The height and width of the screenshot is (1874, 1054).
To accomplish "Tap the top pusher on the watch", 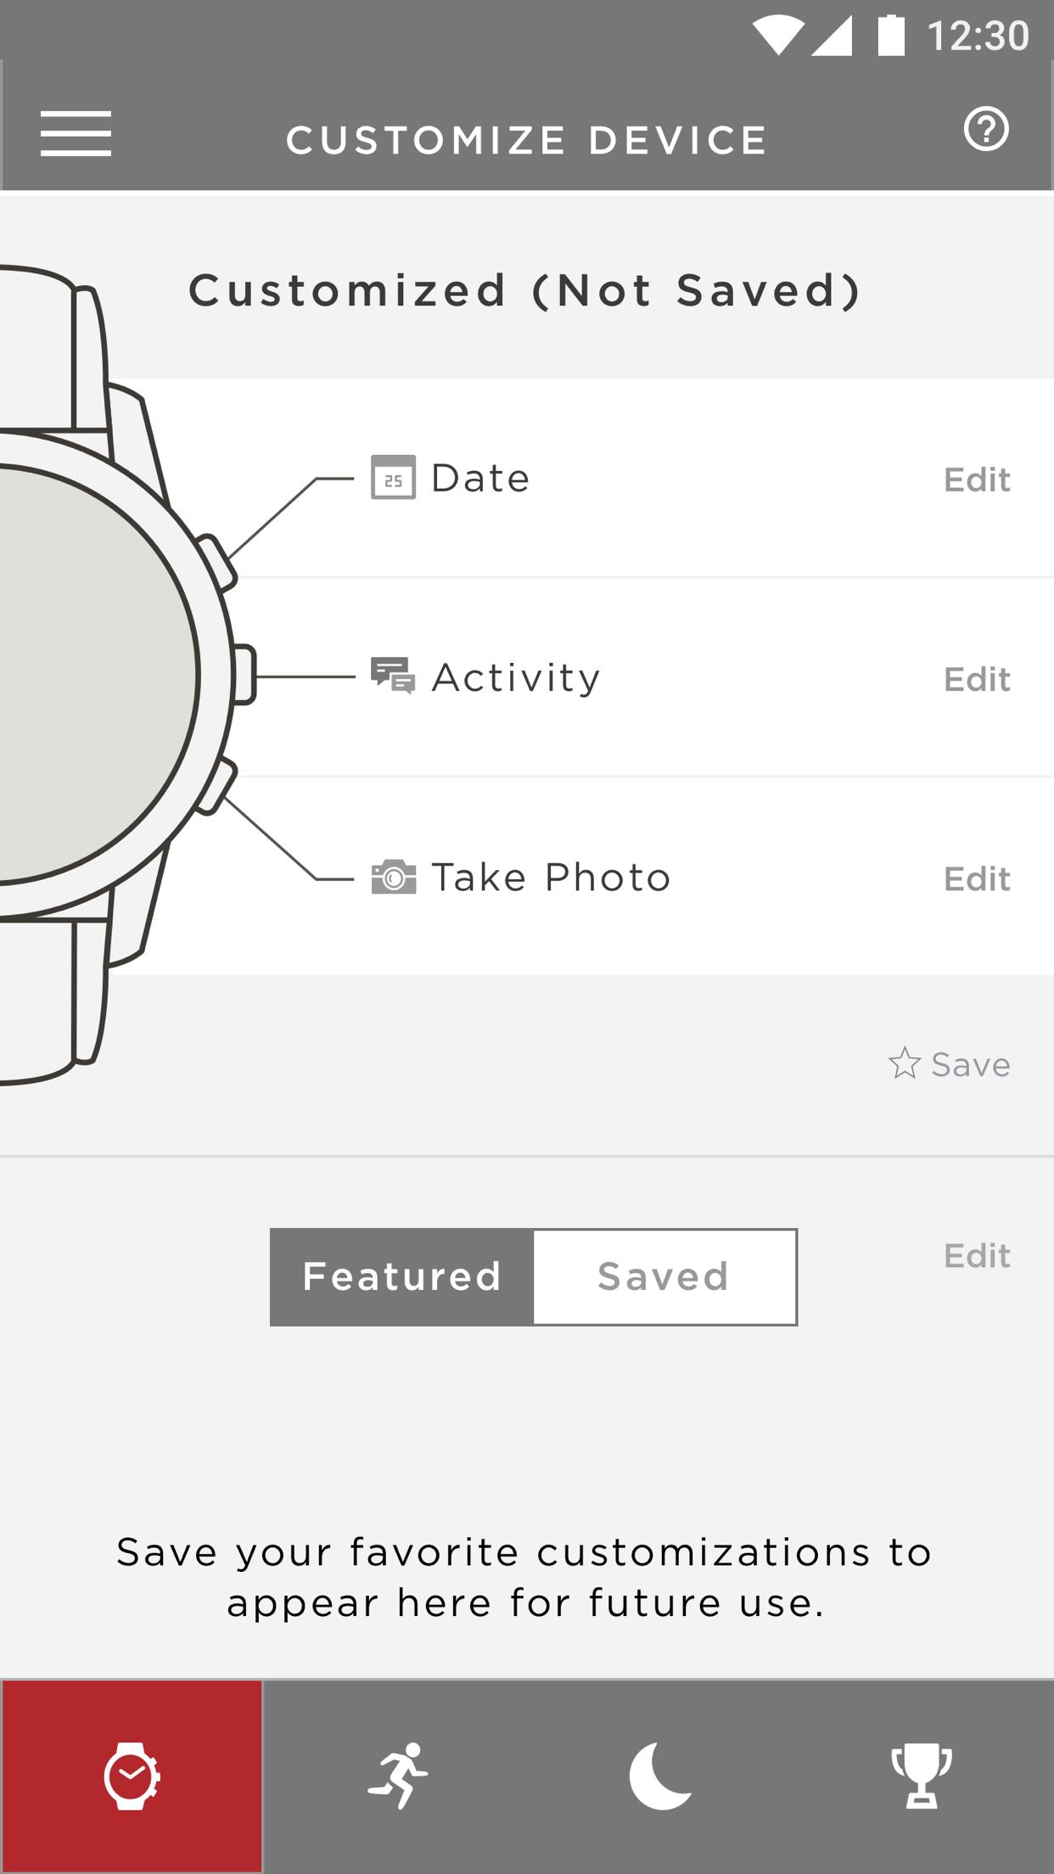I will (x=216, y=562).
